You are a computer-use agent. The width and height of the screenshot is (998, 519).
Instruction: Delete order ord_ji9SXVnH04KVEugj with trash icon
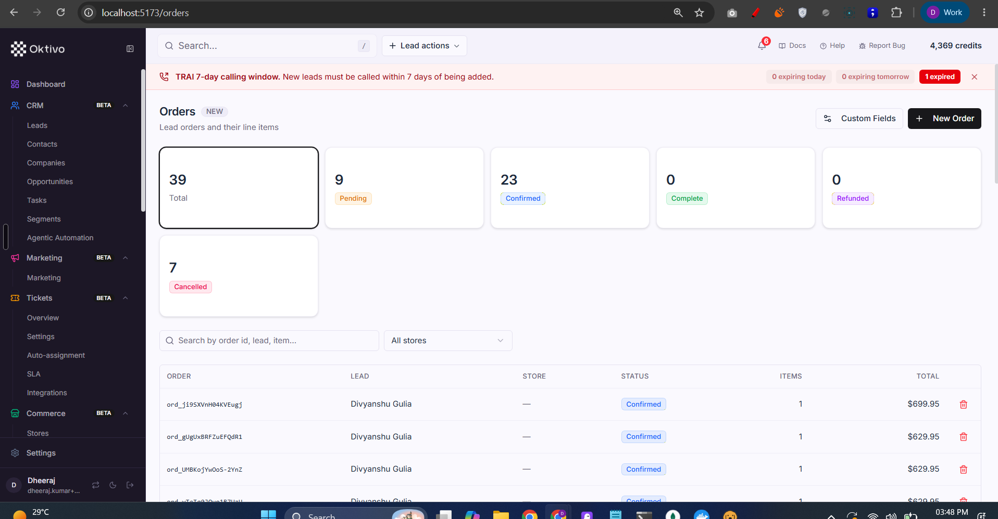click(963, 405)
